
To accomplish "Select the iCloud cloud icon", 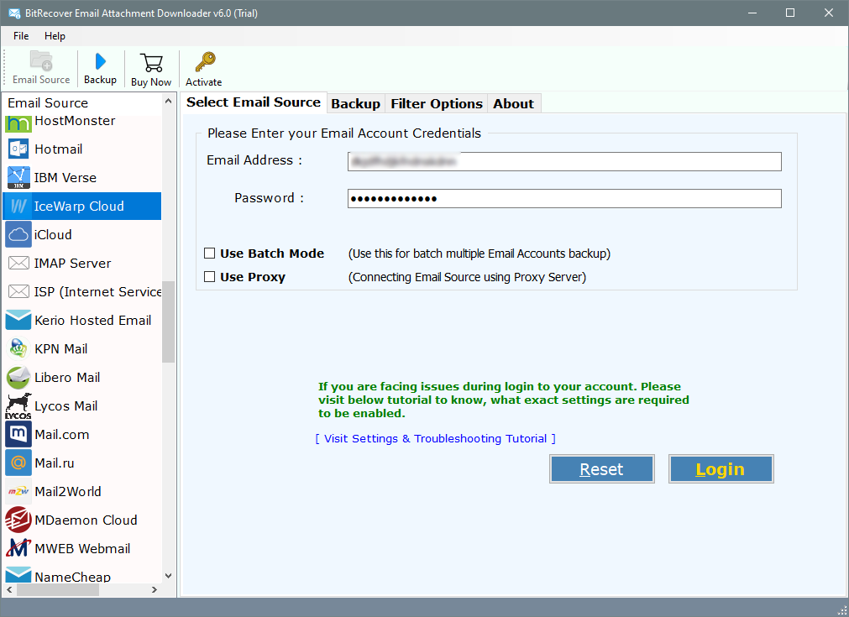I will [18, 234].
